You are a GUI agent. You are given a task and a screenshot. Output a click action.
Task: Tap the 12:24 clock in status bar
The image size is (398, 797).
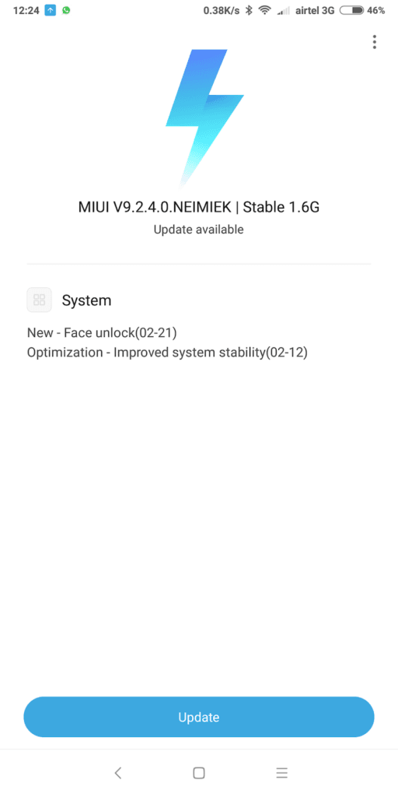click(x=26, y=10)
